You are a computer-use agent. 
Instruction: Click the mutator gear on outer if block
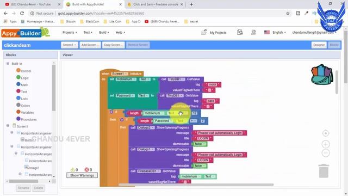pyautogui.click(x=111, y=112)
